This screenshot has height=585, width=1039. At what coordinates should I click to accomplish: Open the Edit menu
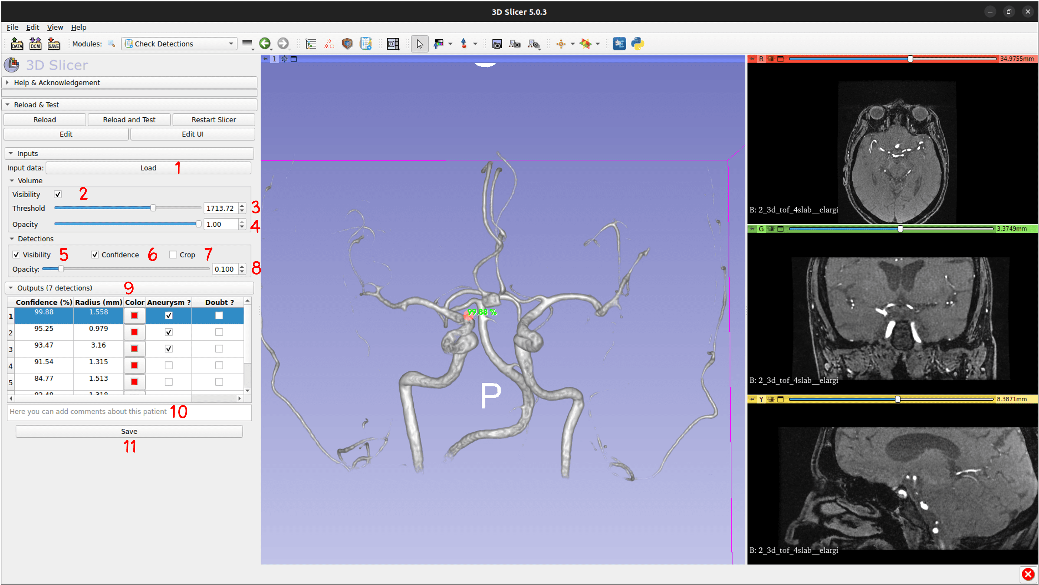32,27
